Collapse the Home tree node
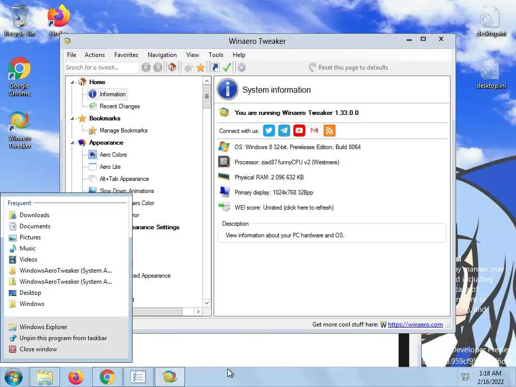The image size is (516, 387). pos(72,82)
